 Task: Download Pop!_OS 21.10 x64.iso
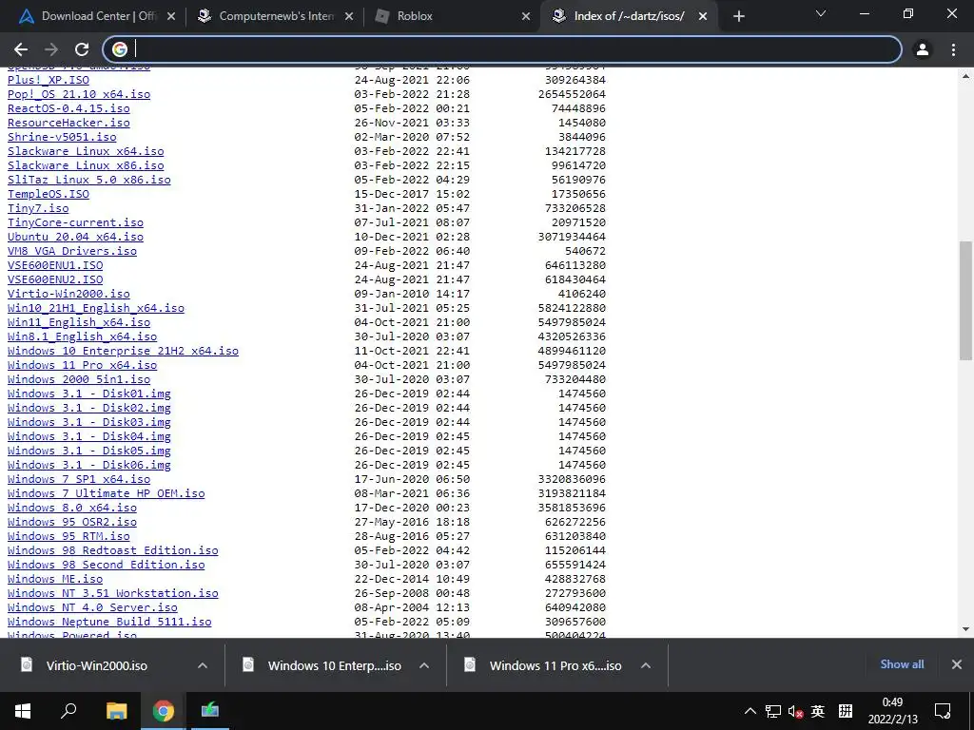pos(79,94)
